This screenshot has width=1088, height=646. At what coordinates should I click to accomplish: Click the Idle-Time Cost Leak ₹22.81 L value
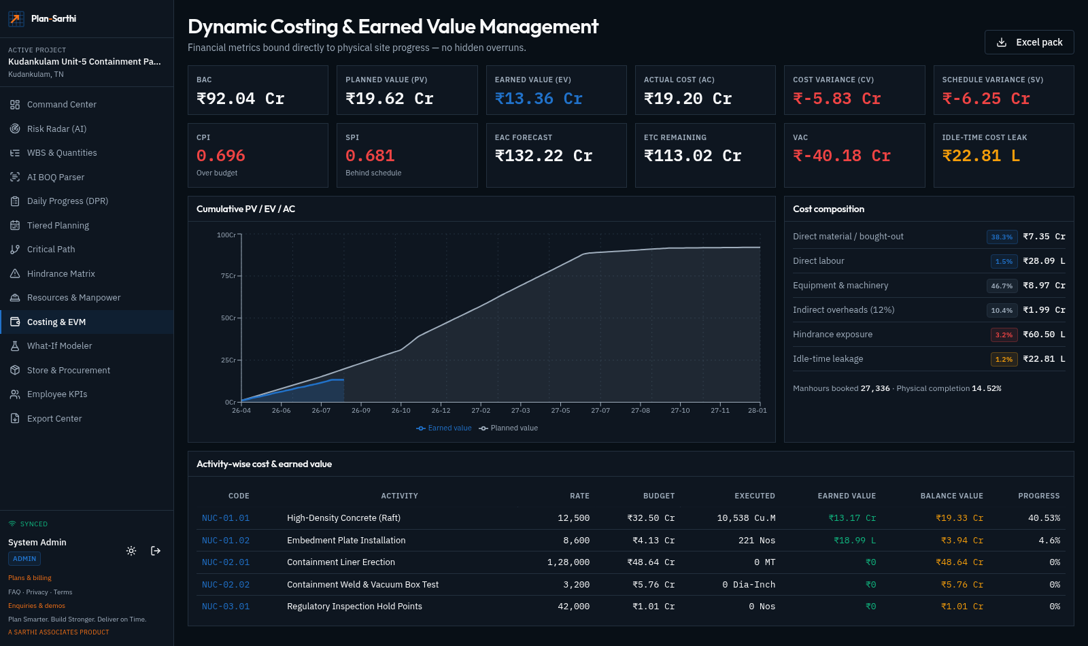click(981, 156)
